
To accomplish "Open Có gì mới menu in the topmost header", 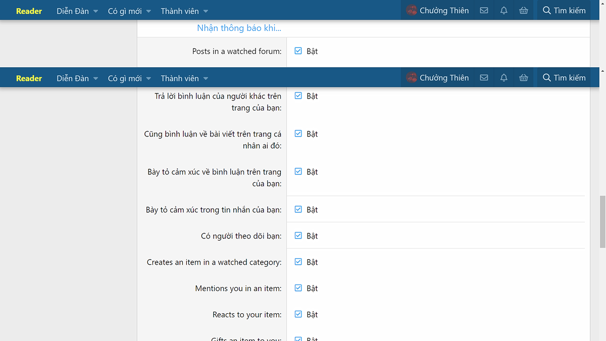I will coord(125,11).
